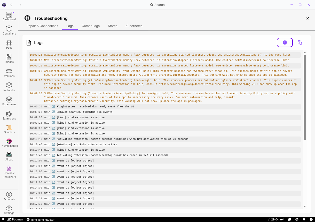
Task: Open Bootable Containers extension
Action: [9, 172]
